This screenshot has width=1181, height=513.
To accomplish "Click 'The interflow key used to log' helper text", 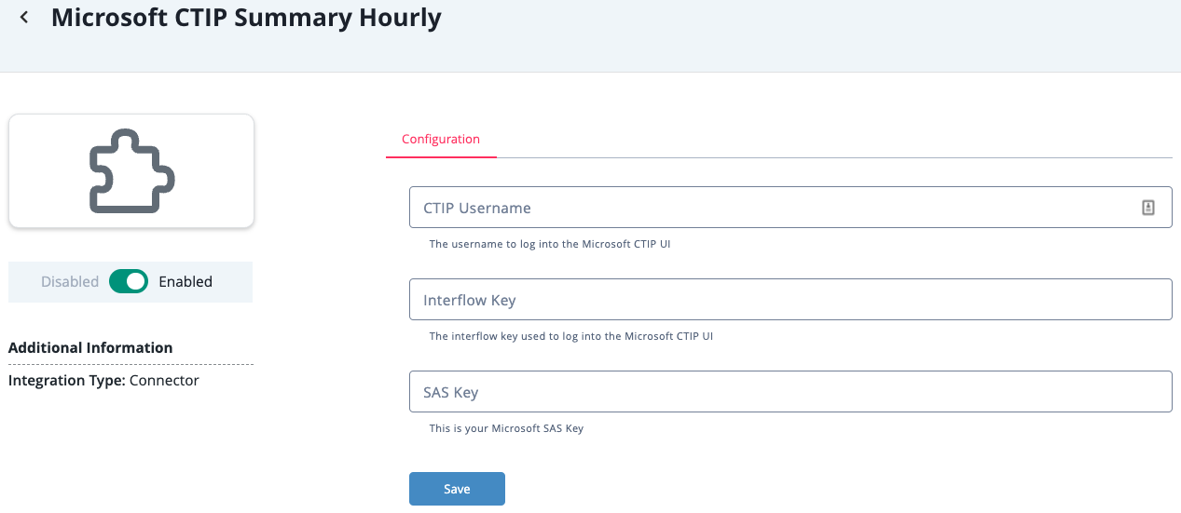I will tap(571, 336).
